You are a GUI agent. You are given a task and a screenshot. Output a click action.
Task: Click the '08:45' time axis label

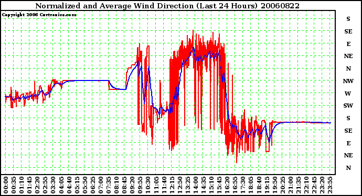click(x=124, y=185)
